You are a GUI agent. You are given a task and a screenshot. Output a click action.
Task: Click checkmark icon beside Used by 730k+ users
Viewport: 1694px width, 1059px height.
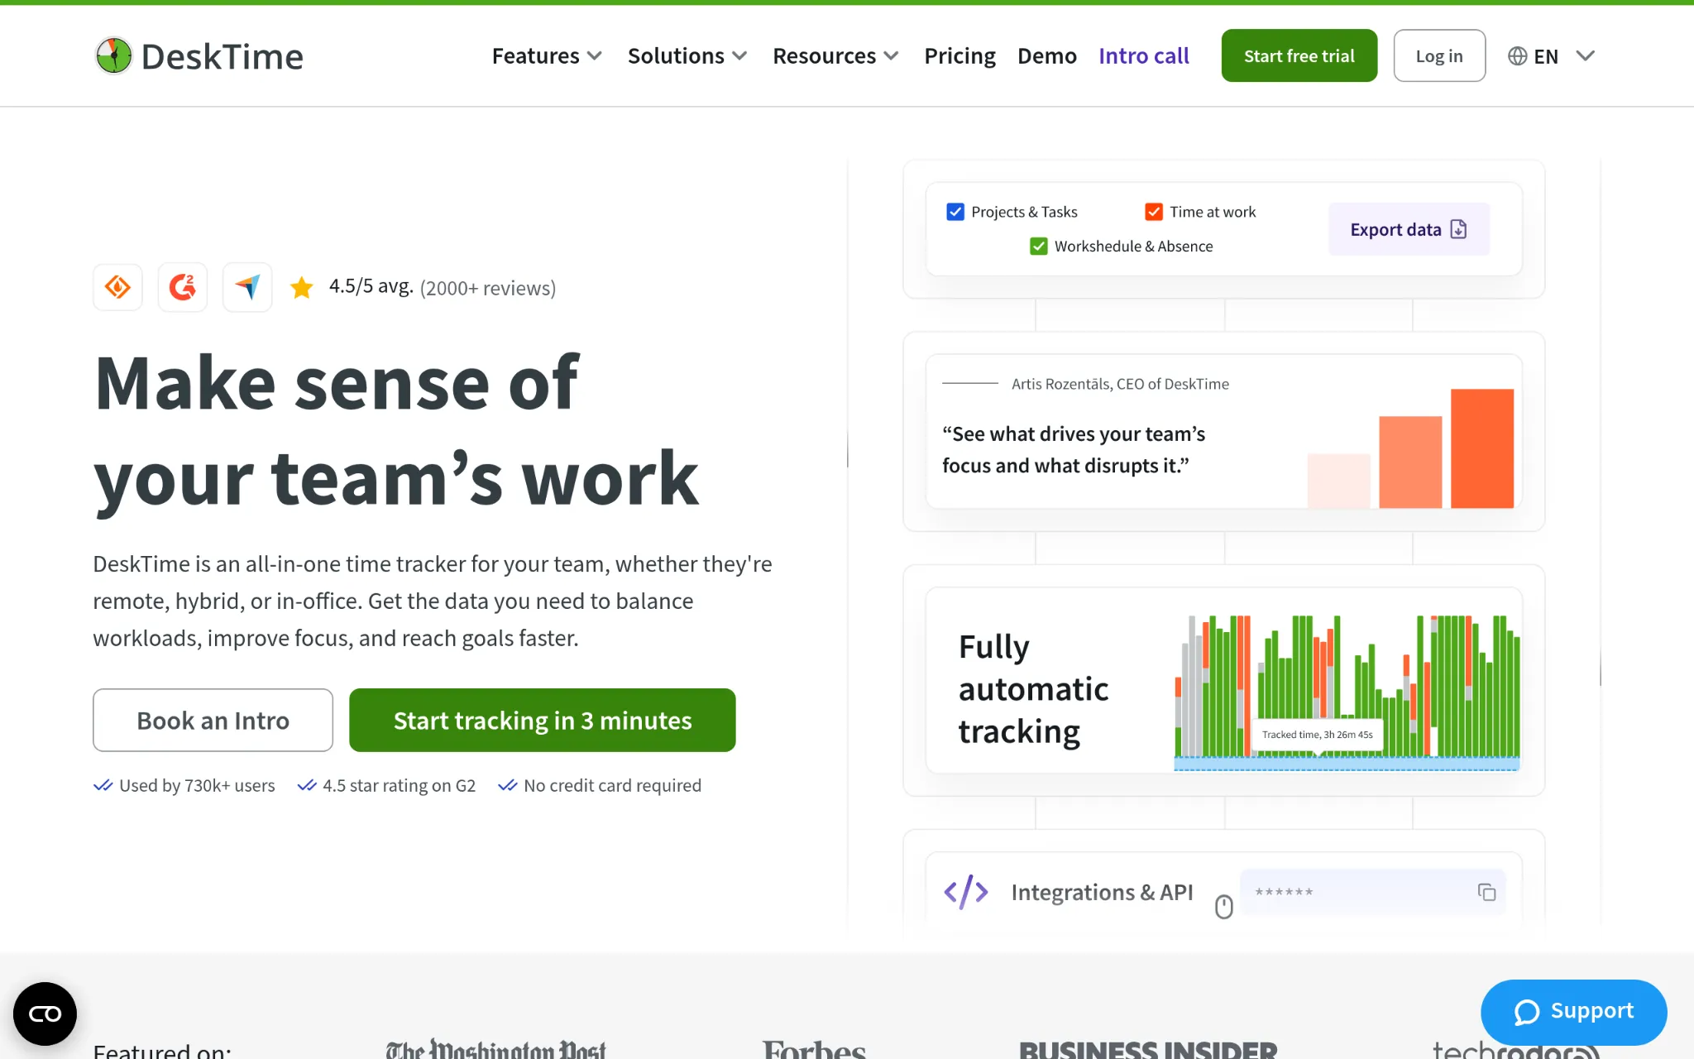(103, 785)
